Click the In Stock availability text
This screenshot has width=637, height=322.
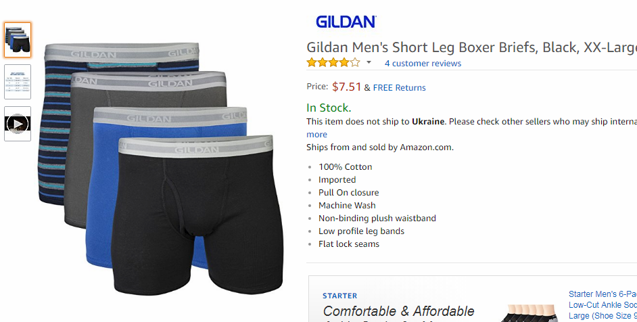(x=329, y=108)
